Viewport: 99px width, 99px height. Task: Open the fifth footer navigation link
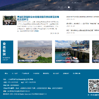pos(46,73)
